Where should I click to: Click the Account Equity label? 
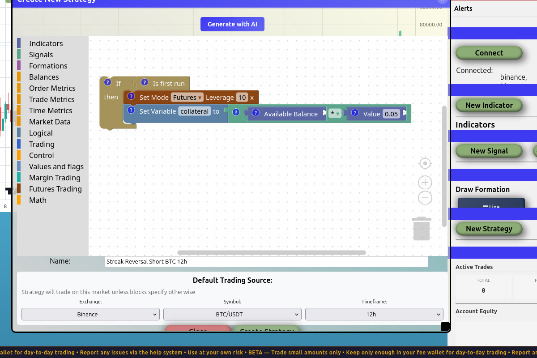(476, 311)
